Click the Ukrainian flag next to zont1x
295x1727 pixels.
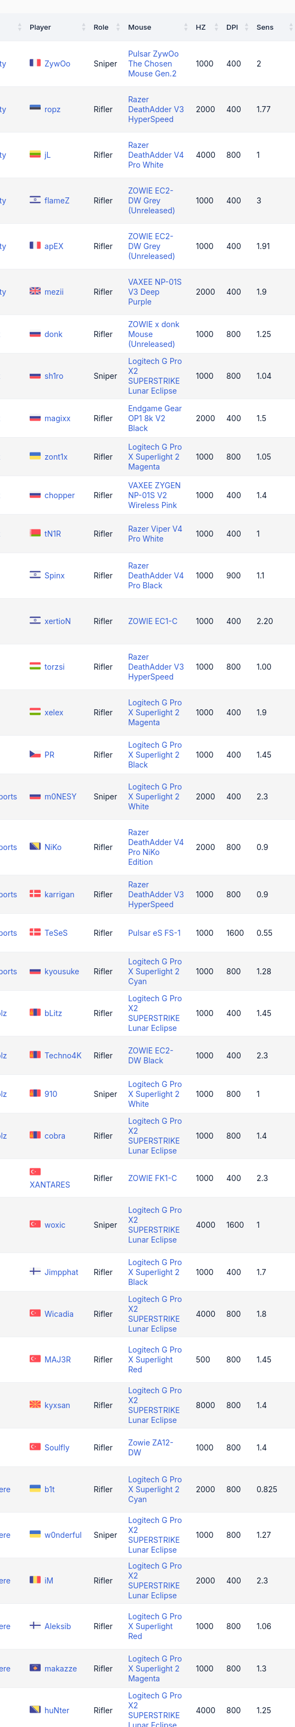pos(35,456)
